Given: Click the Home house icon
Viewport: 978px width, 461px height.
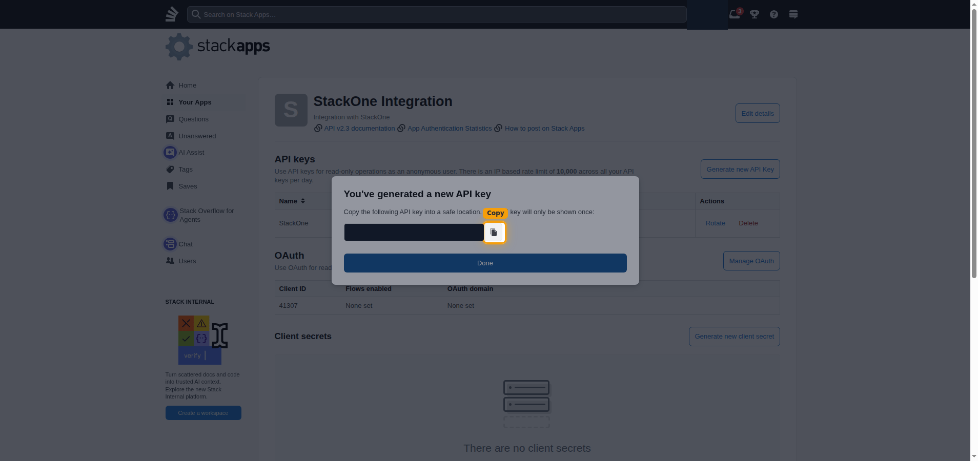Looking at the screenshot, I should point(170,85).
